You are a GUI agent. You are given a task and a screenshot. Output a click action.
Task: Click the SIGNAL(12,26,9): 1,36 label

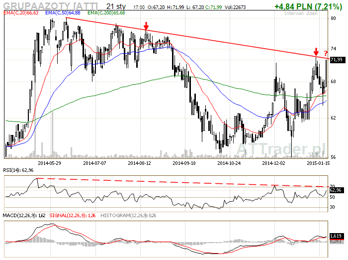(x=73, y=215)
